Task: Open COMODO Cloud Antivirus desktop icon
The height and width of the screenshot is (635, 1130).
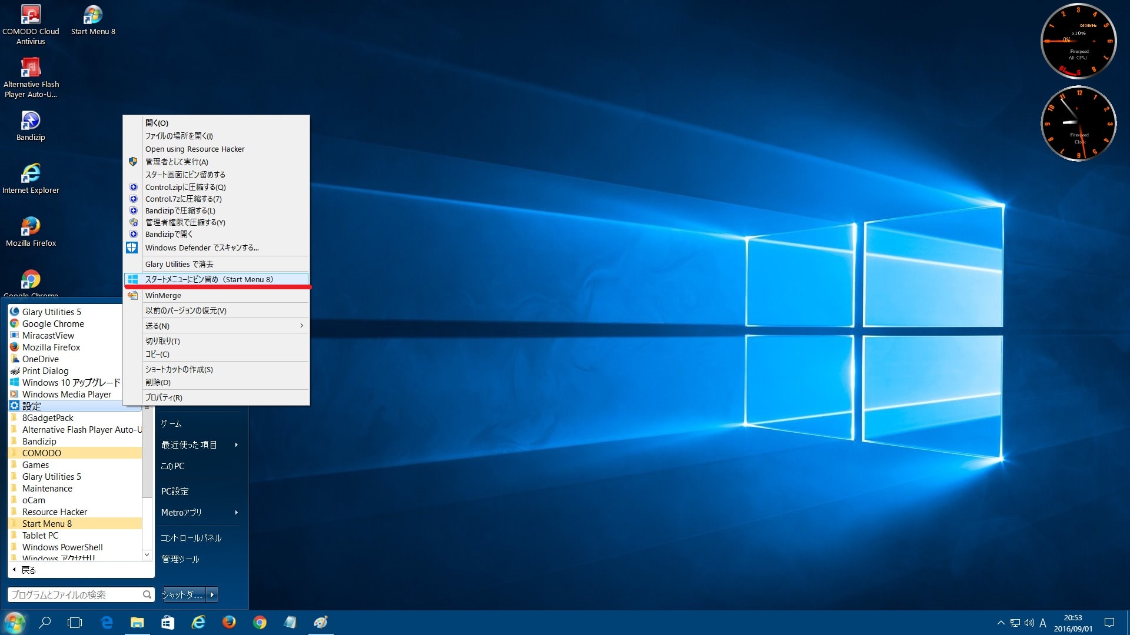Action: point(31,25)
